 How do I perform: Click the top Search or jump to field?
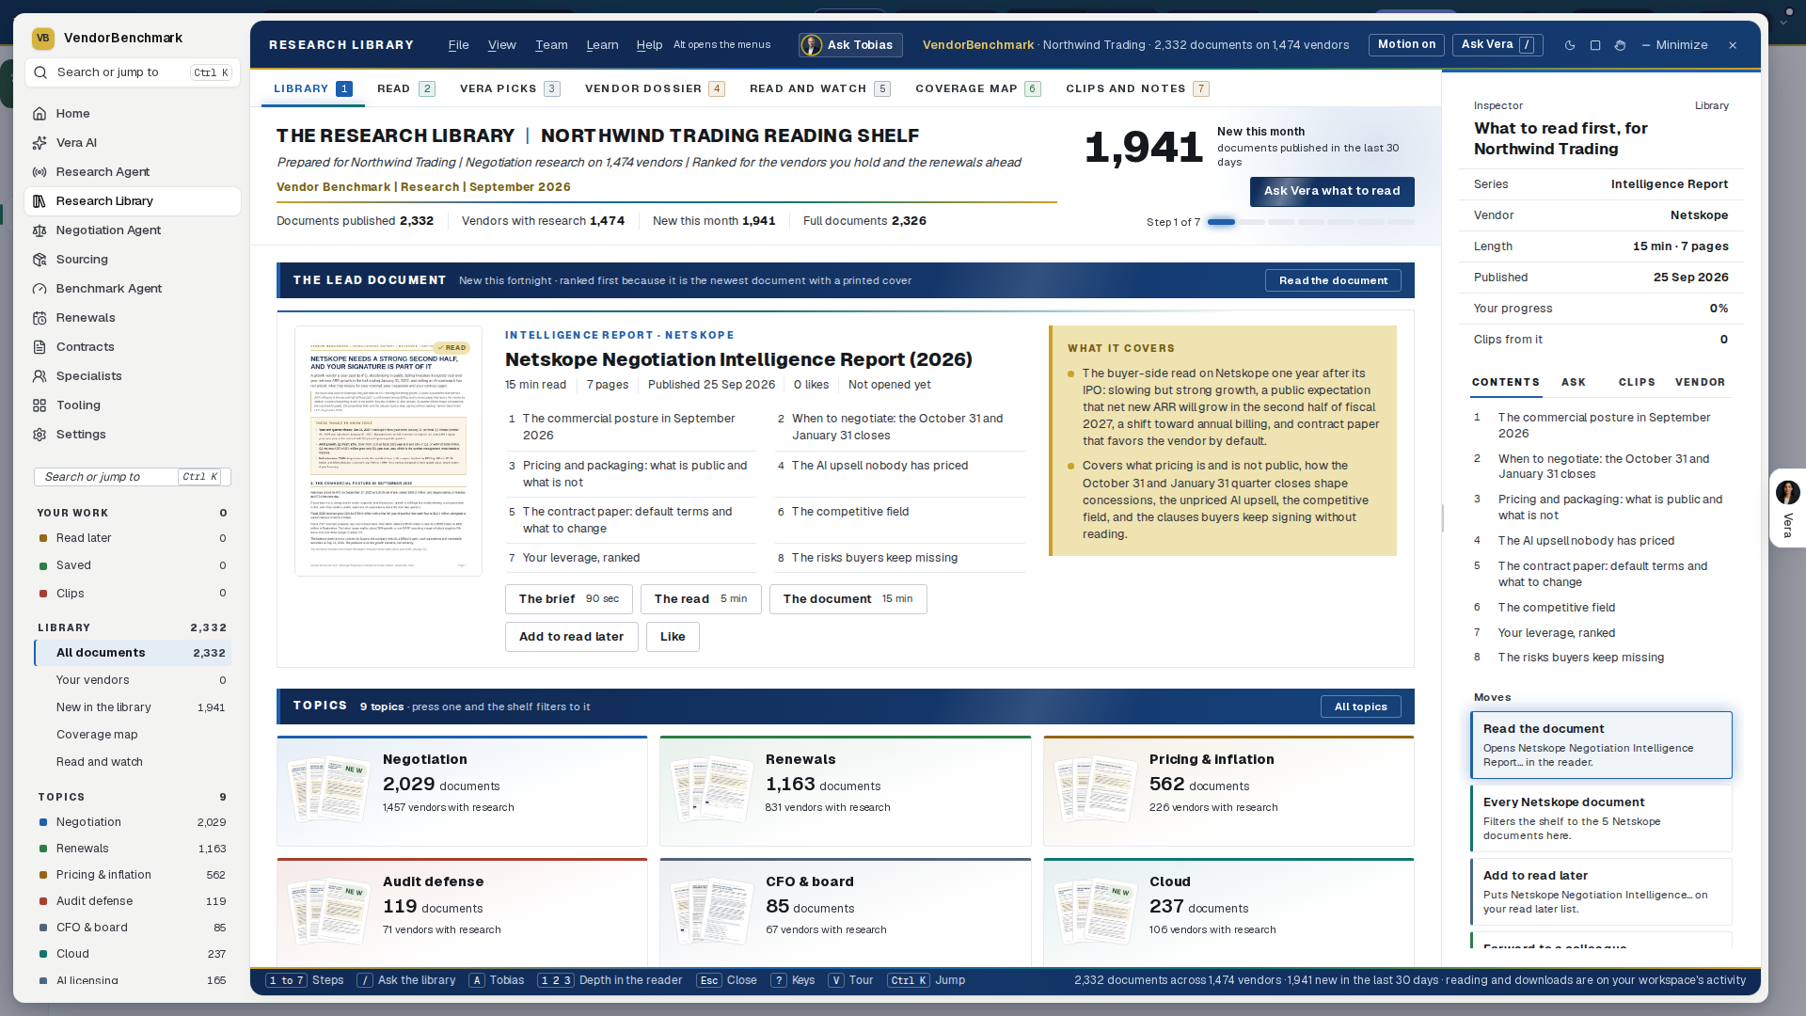tap(133, 72)
